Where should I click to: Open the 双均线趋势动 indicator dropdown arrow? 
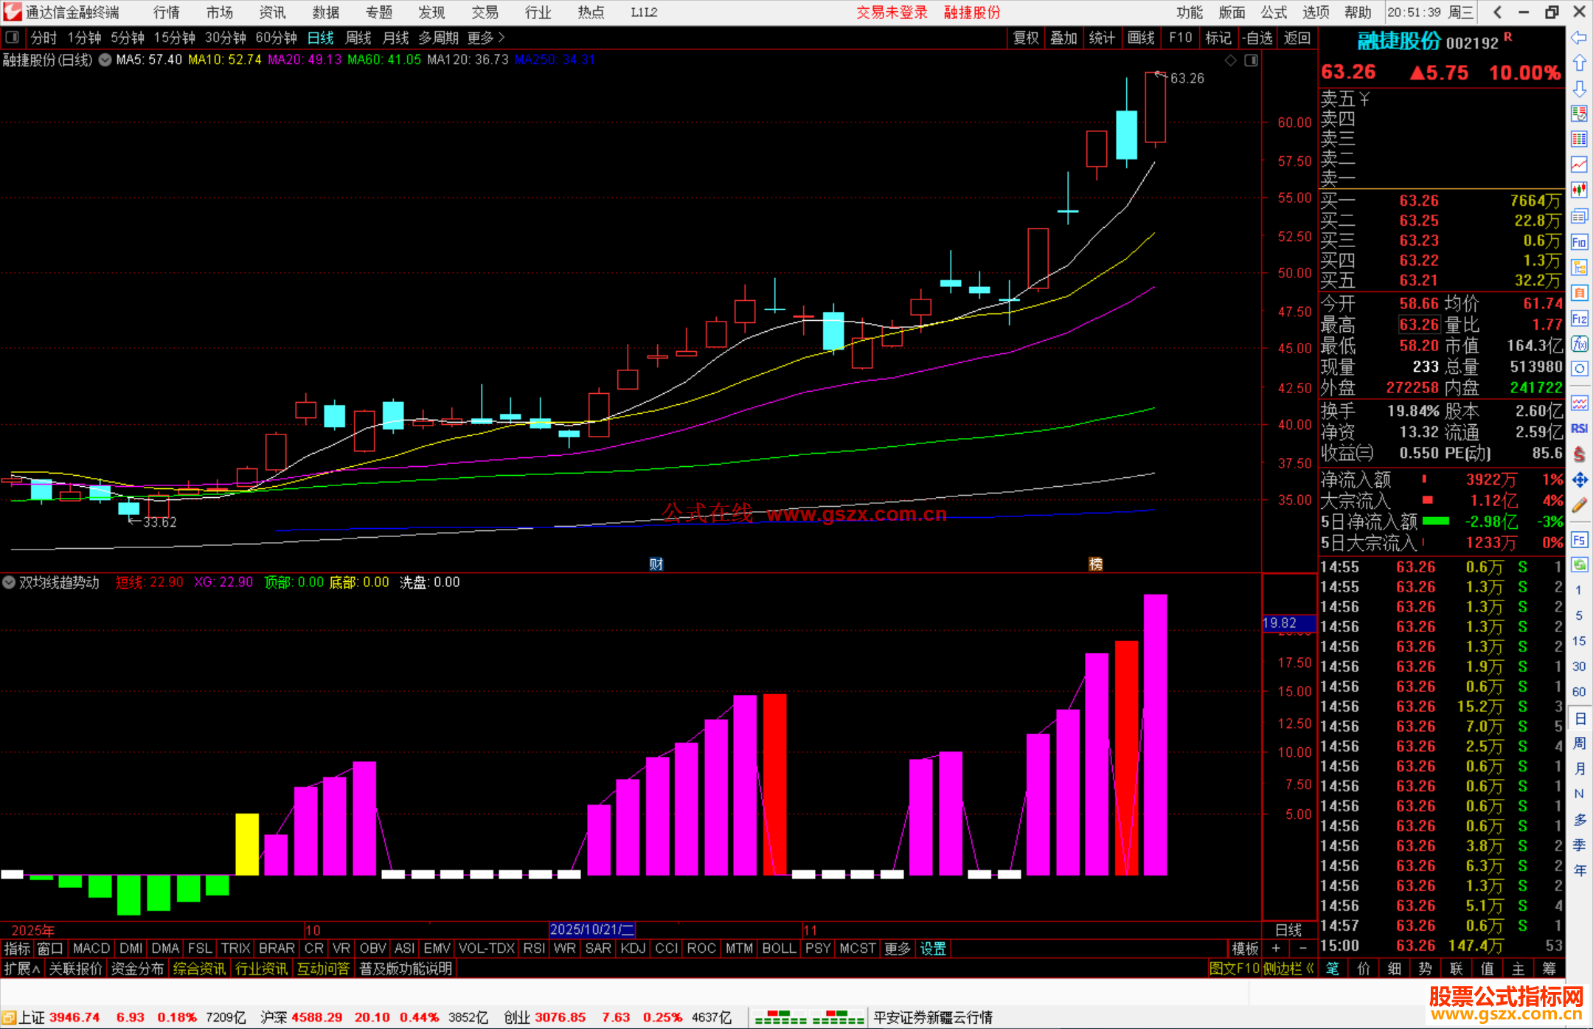click(9, 582)
